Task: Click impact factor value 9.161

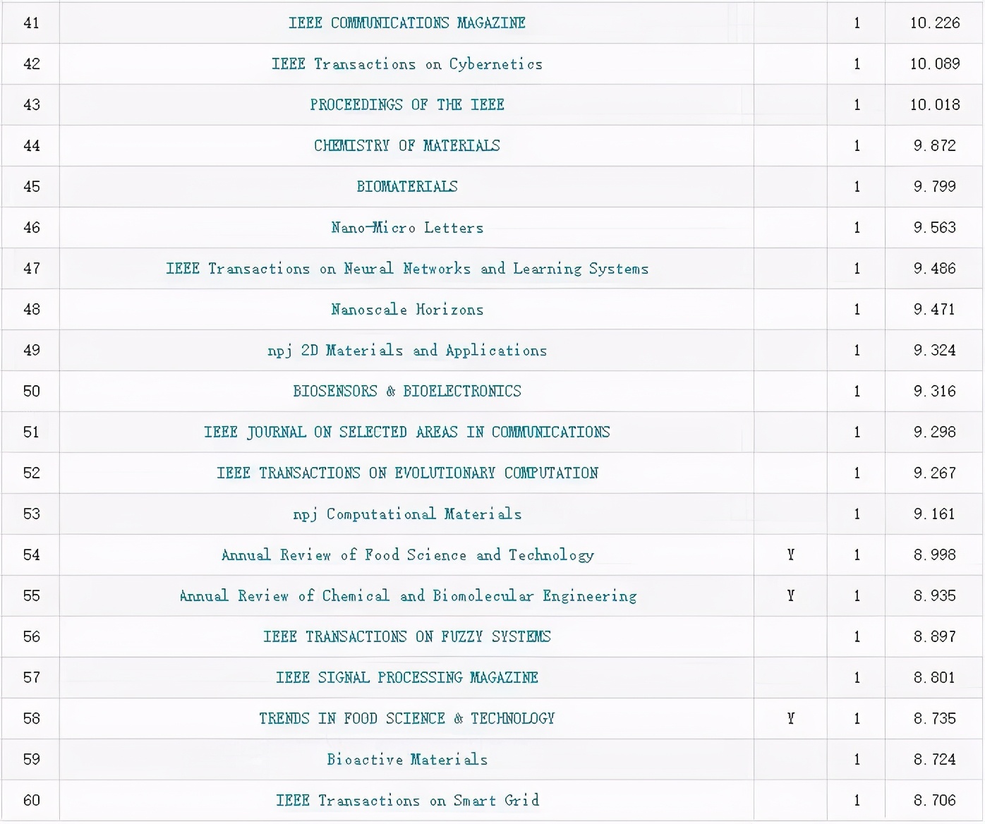Action: 935,514
